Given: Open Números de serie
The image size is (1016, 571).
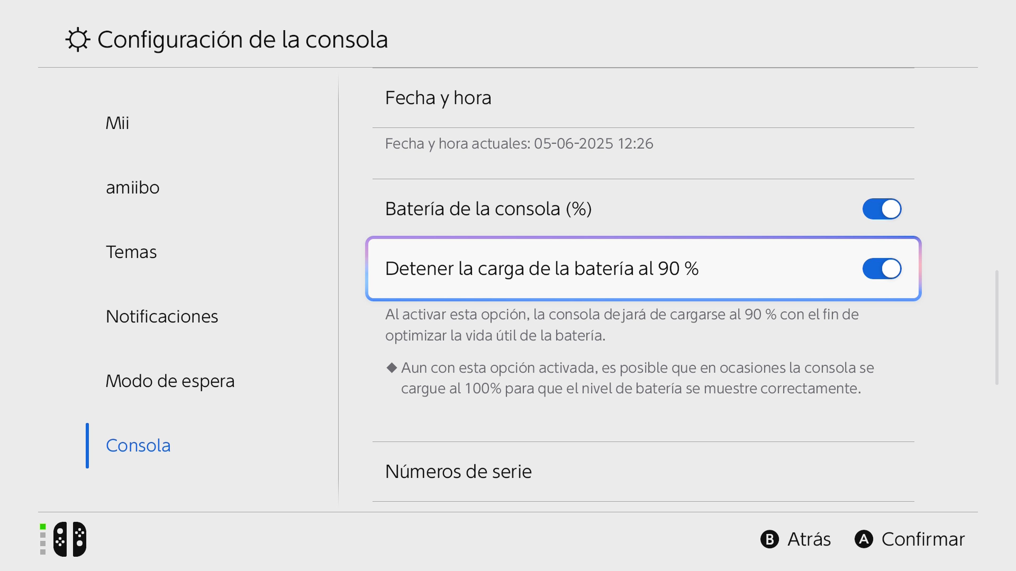Looking at the screenshot, I should [x=458, y=471].
